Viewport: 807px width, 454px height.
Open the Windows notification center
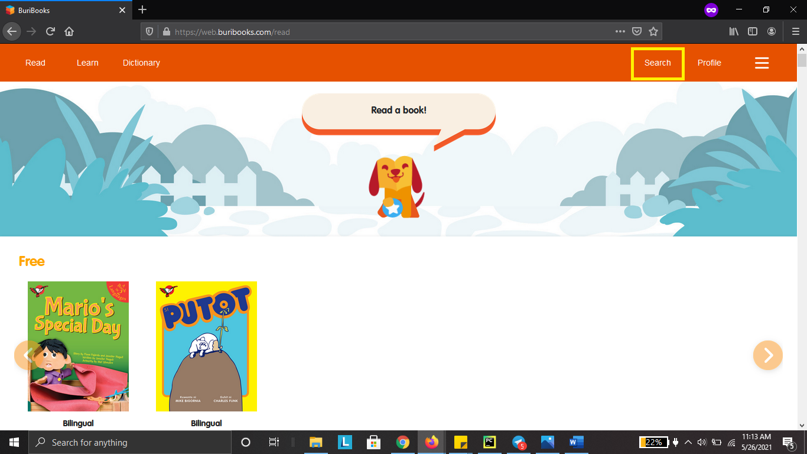pos(788,442)
